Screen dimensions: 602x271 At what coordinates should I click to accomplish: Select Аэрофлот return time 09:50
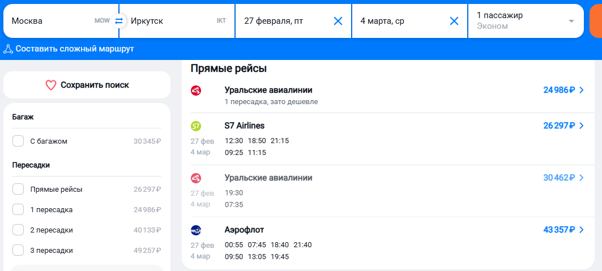point(234,257)
